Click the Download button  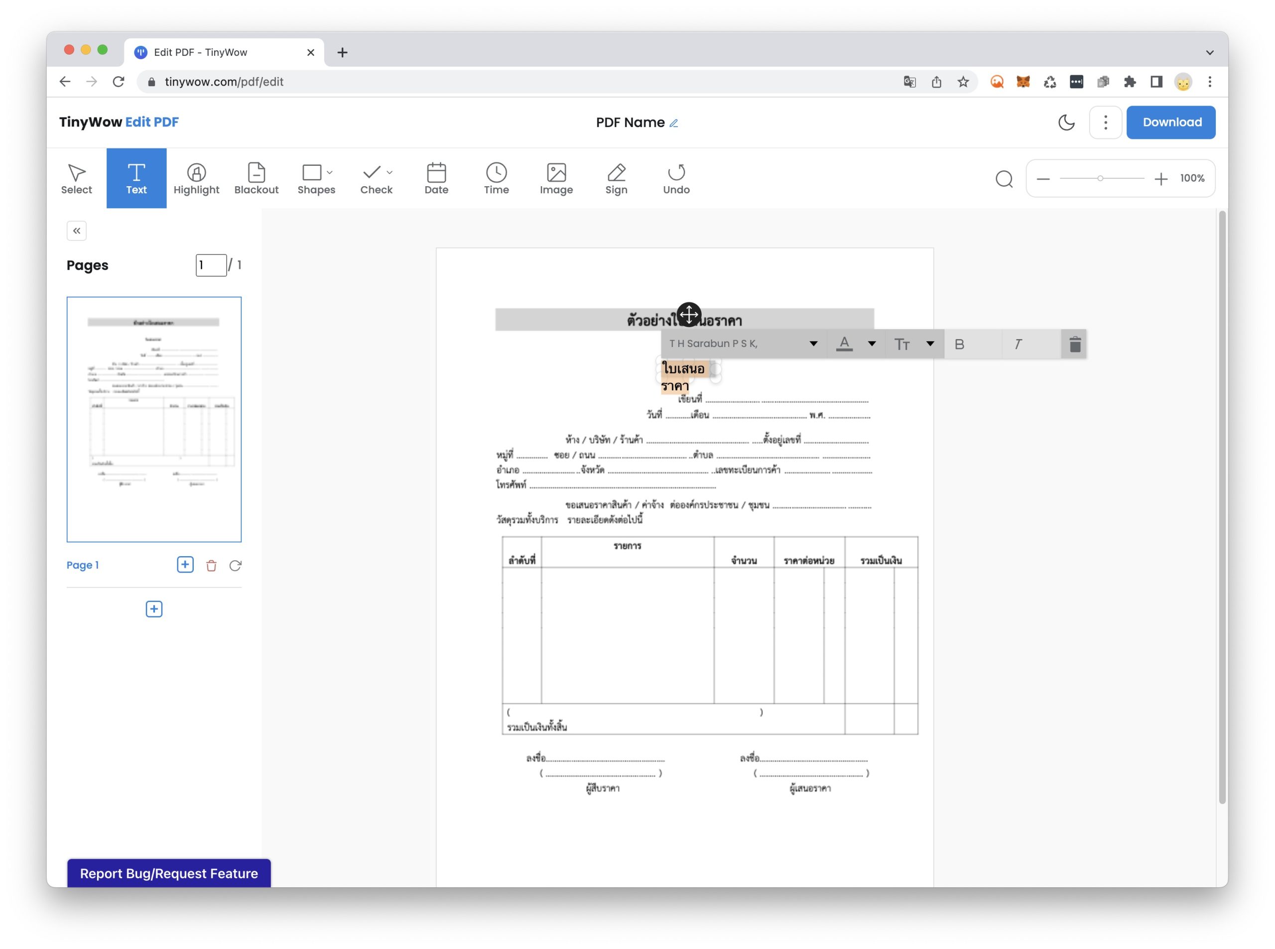1171,122
